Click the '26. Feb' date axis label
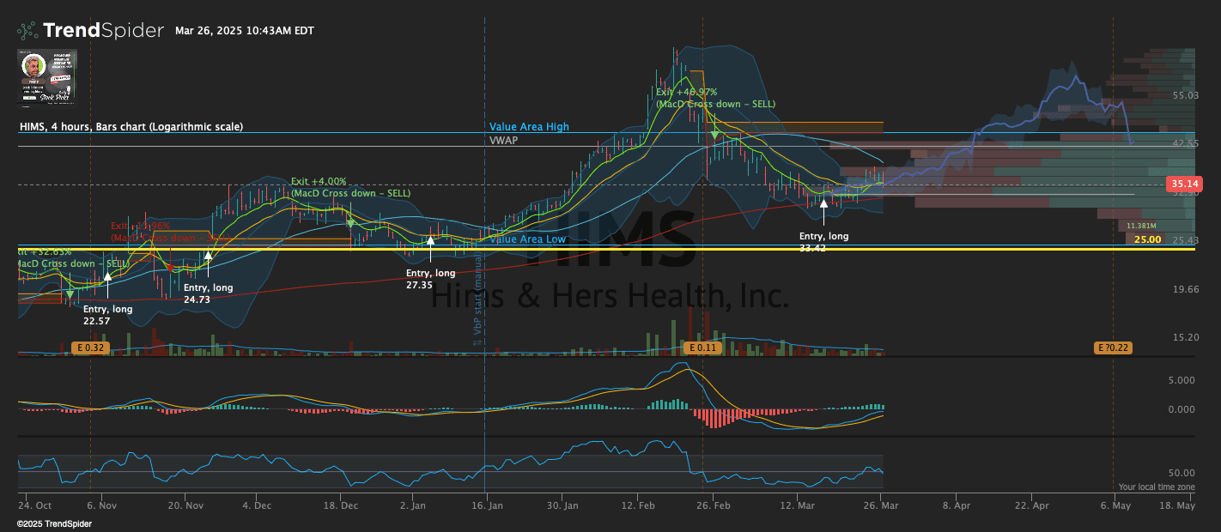The image size is (1221, 532). pos(714,507)
